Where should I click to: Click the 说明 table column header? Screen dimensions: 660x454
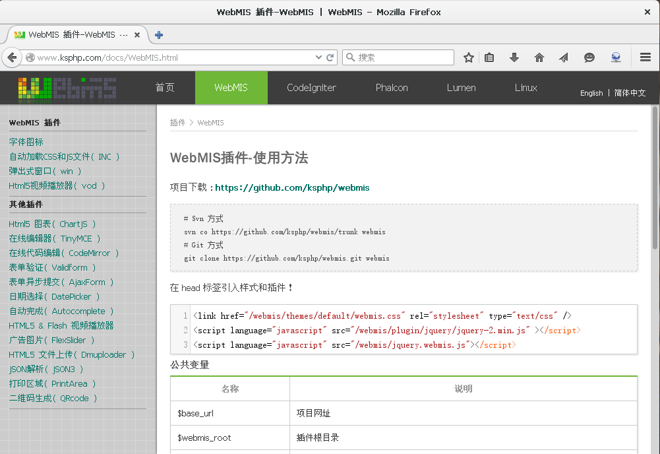point(464,389)
